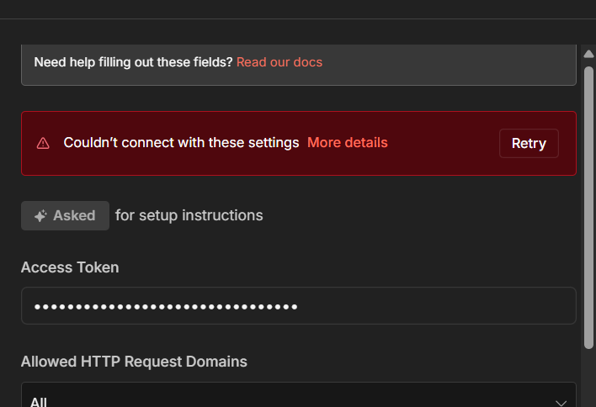596x407 pixels.
Task: Click empty area of the gray help notice box
Action: pyautogui.click(x=446, y=62)
